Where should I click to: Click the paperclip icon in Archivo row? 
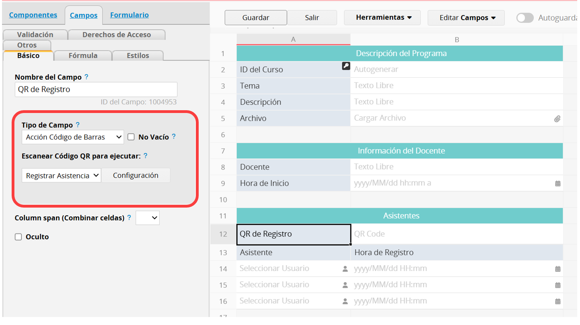pos(557,119)
